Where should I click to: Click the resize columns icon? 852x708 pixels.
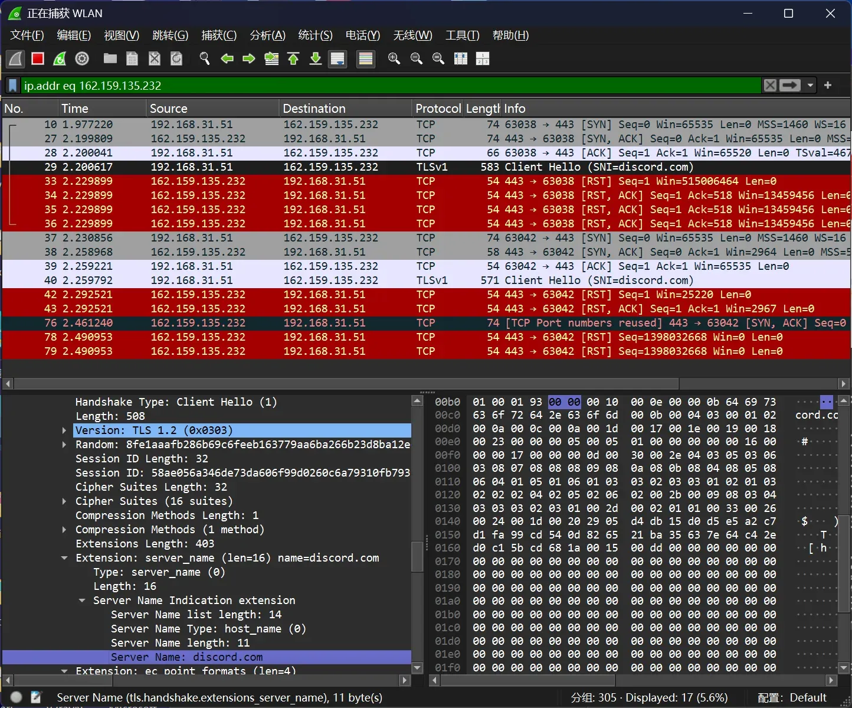460,58
